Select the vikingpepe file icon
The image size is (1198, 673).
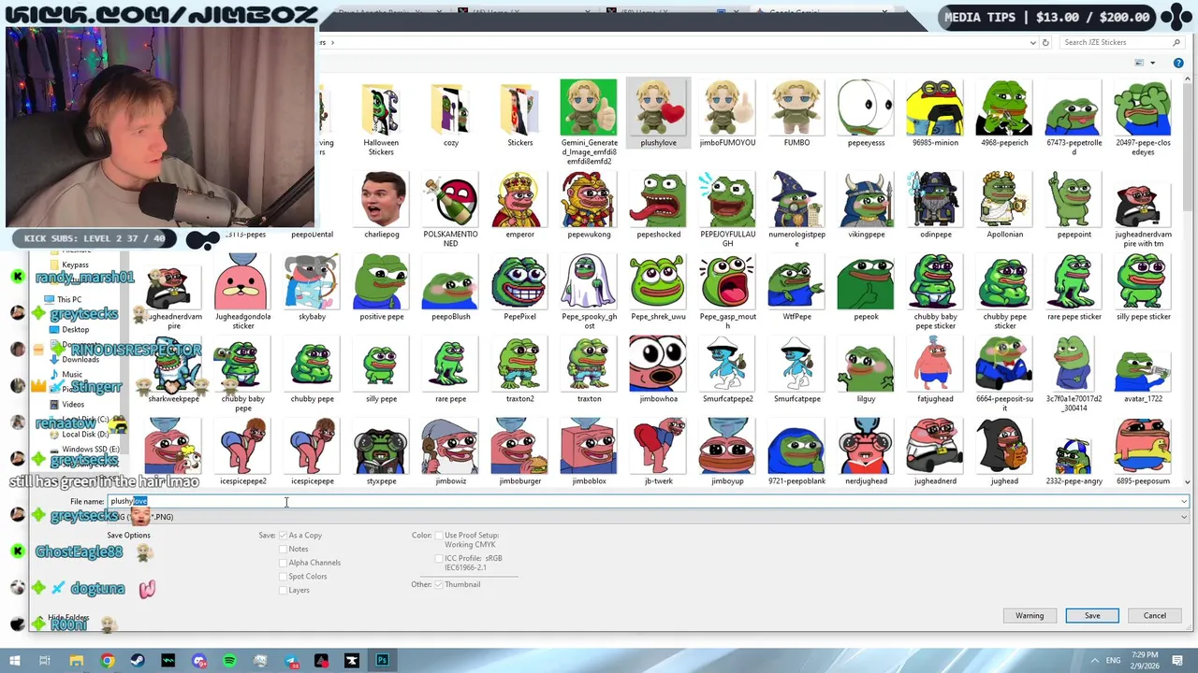click(x=866, y=199)
